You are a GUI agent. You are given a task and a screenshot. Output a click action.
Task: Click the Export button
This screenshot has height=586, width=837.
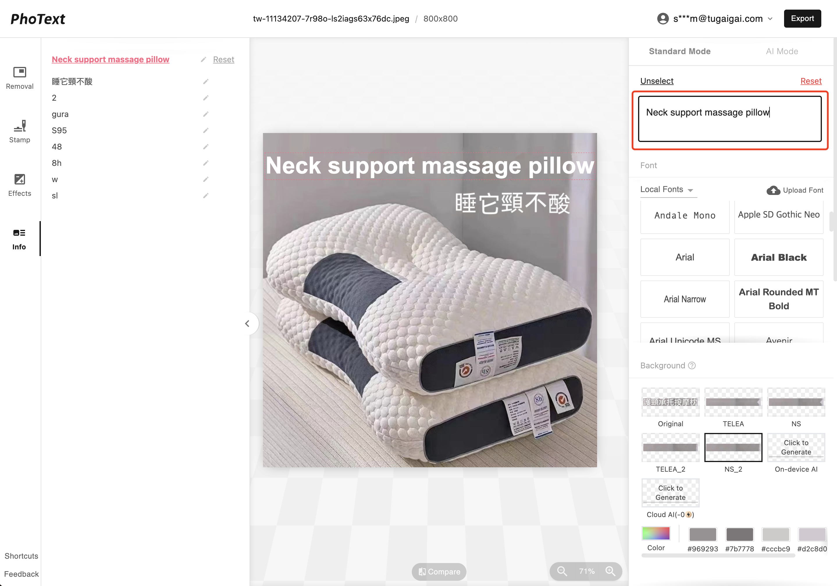click(x=802, y=19)
